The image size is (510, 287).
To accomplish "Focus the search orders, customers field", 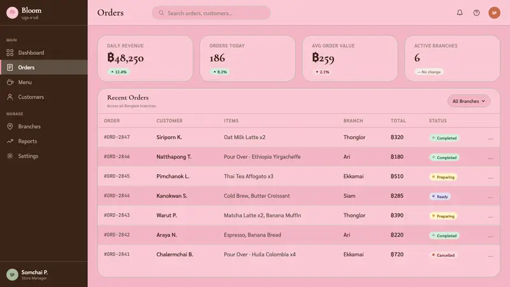I will (211, 13).
